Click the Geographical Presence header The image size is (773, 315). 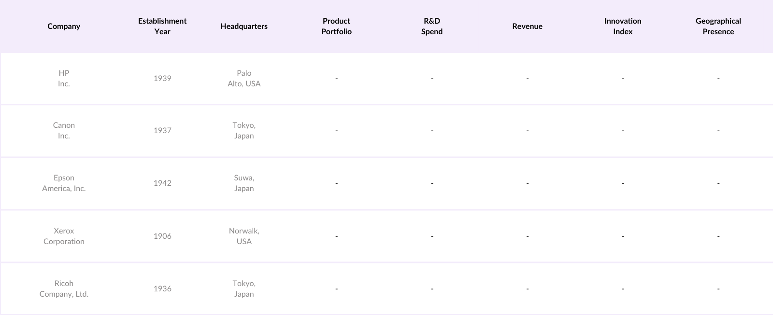[x=718, y=27]
